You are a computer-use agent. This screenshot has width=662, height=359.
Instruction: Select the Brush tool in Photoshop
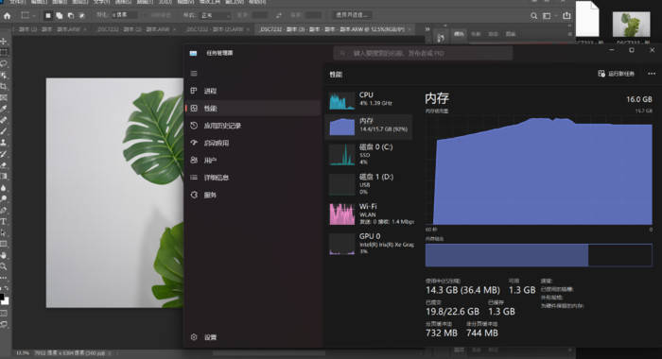(4, 131)
